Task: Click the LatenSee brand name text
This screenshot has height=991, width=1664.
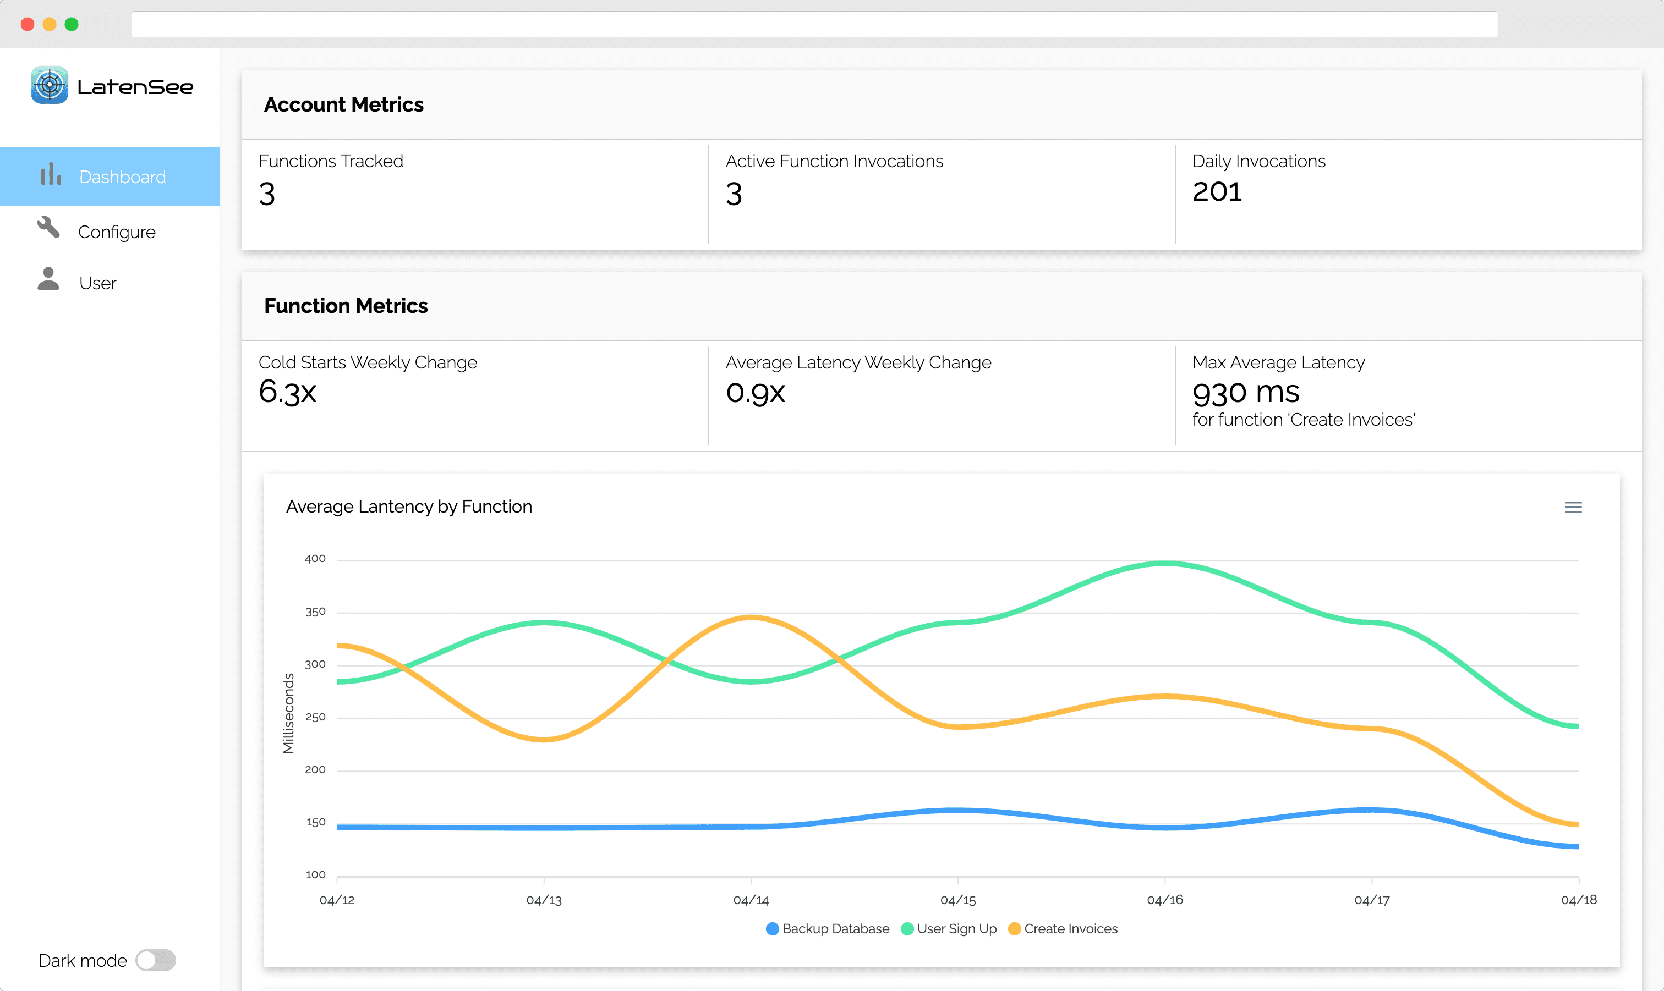Action: tap(135, 87)
